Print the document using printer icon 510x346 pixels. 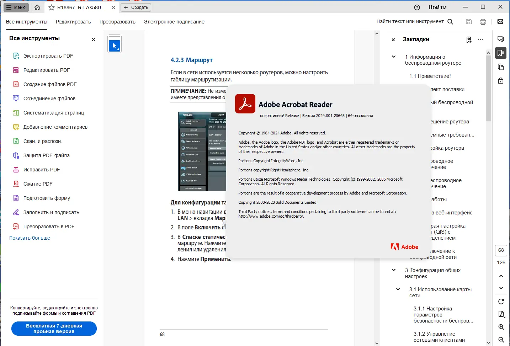tap(483, 22)
